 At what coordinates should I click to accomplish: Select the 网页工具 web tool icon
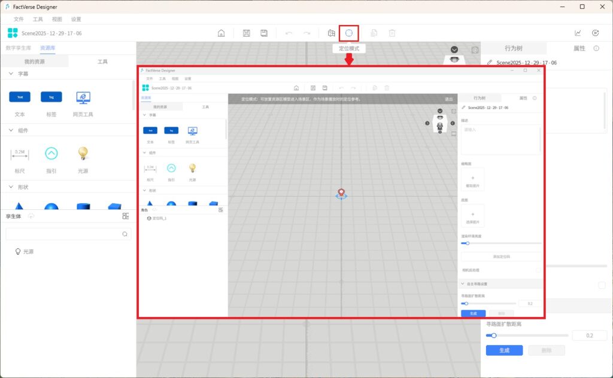pos(83,97)
